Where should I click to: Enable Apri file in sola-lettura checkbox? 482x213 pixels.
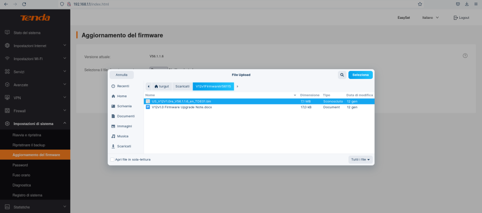pos(112,159)
